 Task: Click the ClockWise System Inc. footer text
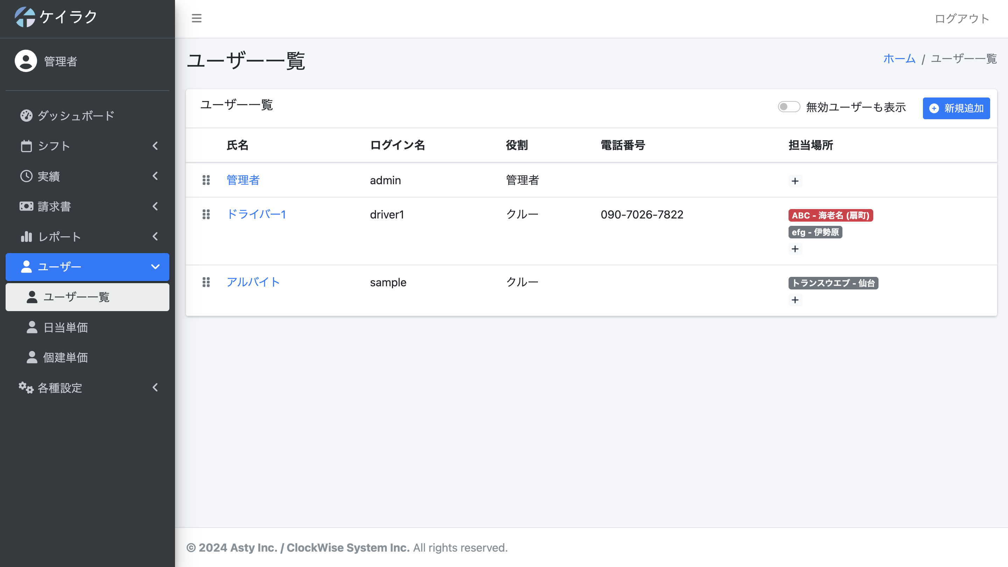pos(348,547)
